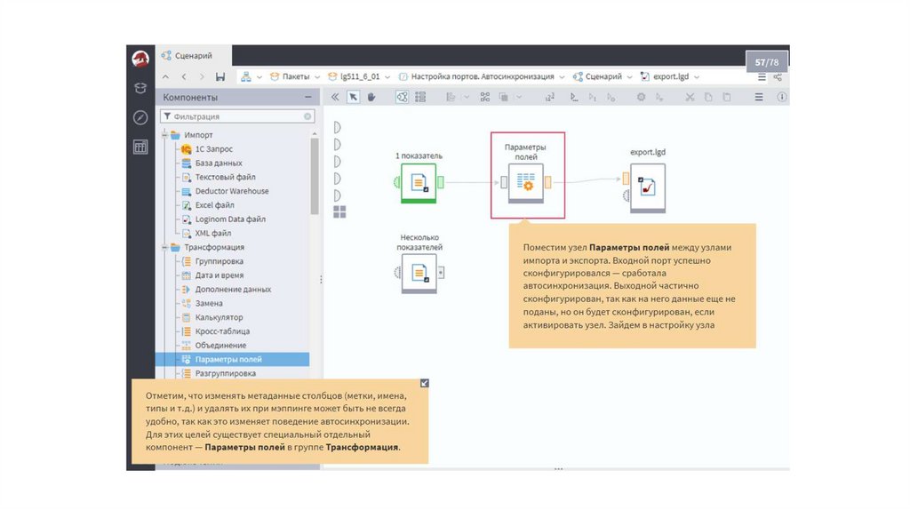910x510 pixels.
Task: Click the save diskette icon
Action: point(220,76)
